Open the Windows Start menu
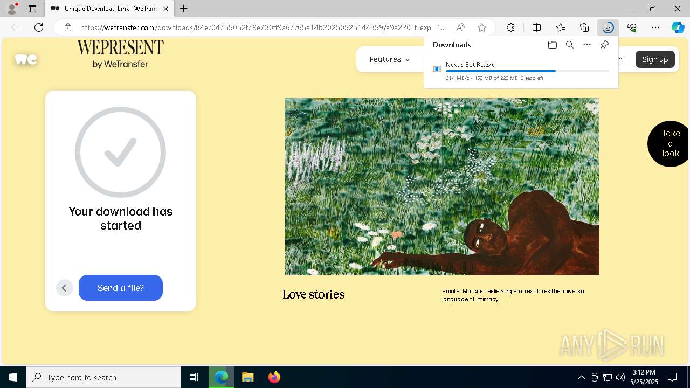Viewport: 690px width, 388px height. click(x=13, y=377)
